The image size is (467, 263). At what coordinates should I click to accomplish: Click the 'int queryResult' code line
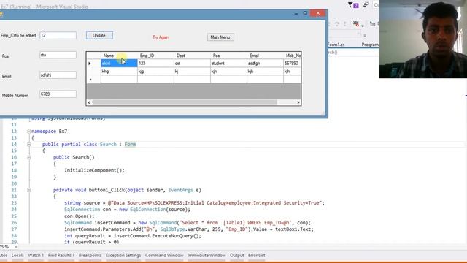pos(133,236)
